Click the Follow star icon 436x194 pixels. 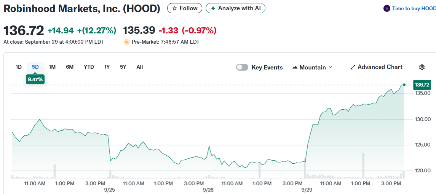click(x=175, y=8)
